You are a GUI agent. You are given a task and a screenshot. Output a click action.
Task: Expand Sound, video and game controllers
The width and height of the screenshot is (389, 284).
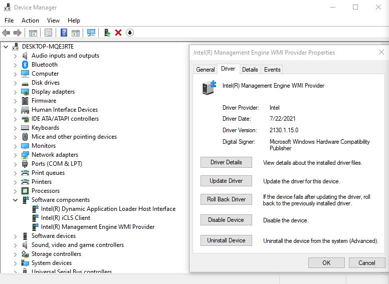(x=16, y=245)
